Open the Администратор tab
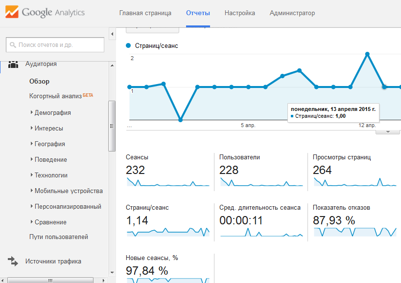401x283 pixels. click(x=292, y=13)
